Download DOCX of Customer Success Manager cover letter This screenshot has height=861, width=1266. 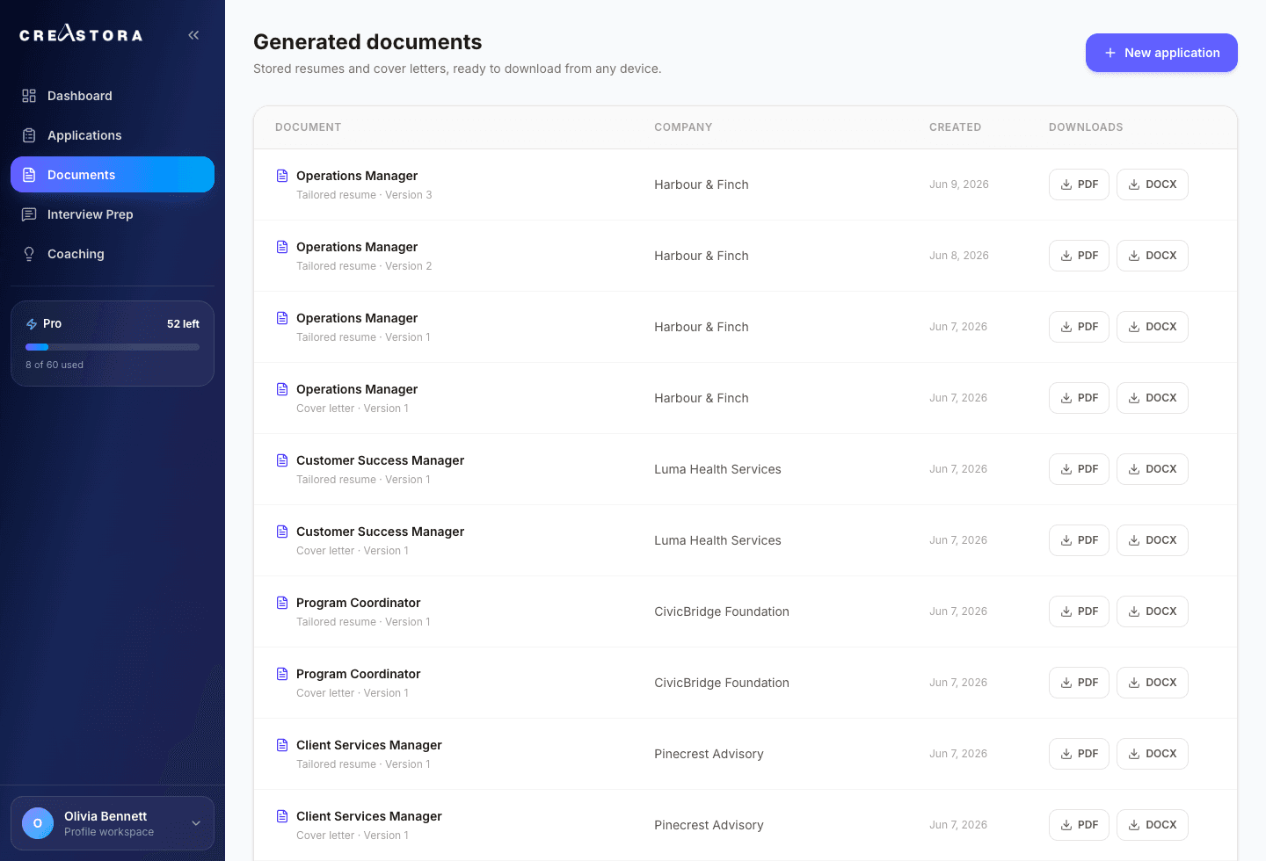click(x=1152, y=540)
